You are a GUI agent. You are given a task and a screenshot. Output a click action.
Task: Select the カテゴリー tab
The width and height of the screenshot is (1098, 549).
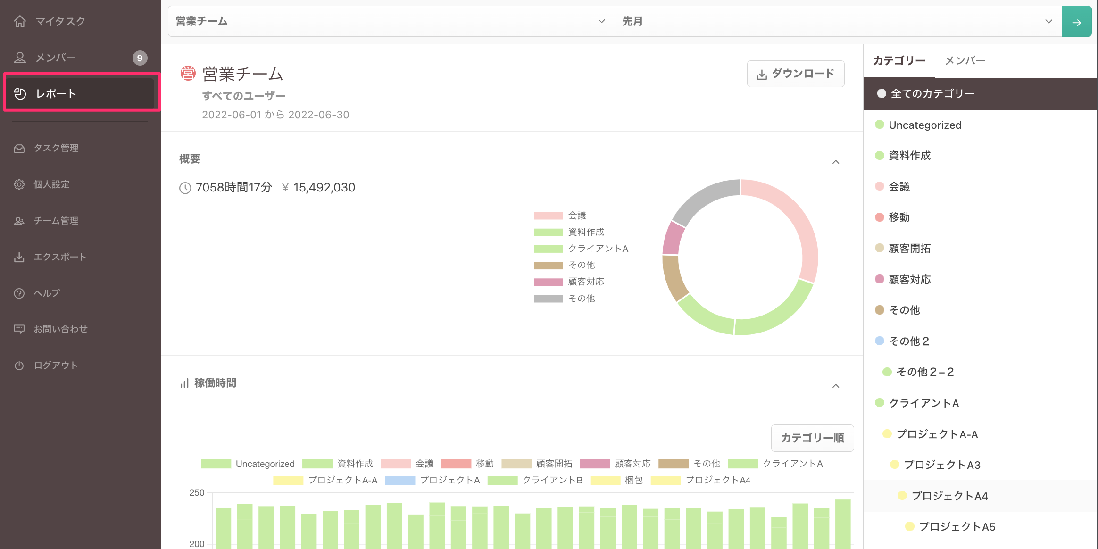click(x=898, y=60)
